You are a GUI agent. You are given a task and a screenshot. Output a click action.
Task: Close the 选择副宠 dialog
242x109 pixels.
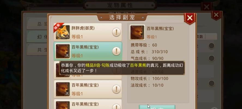point(190,18)
